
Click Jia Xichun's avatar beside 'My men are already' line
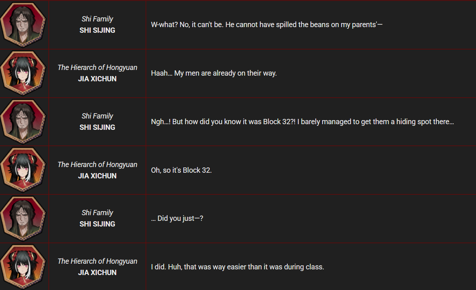pyautogui.click(x=23, y=73)
